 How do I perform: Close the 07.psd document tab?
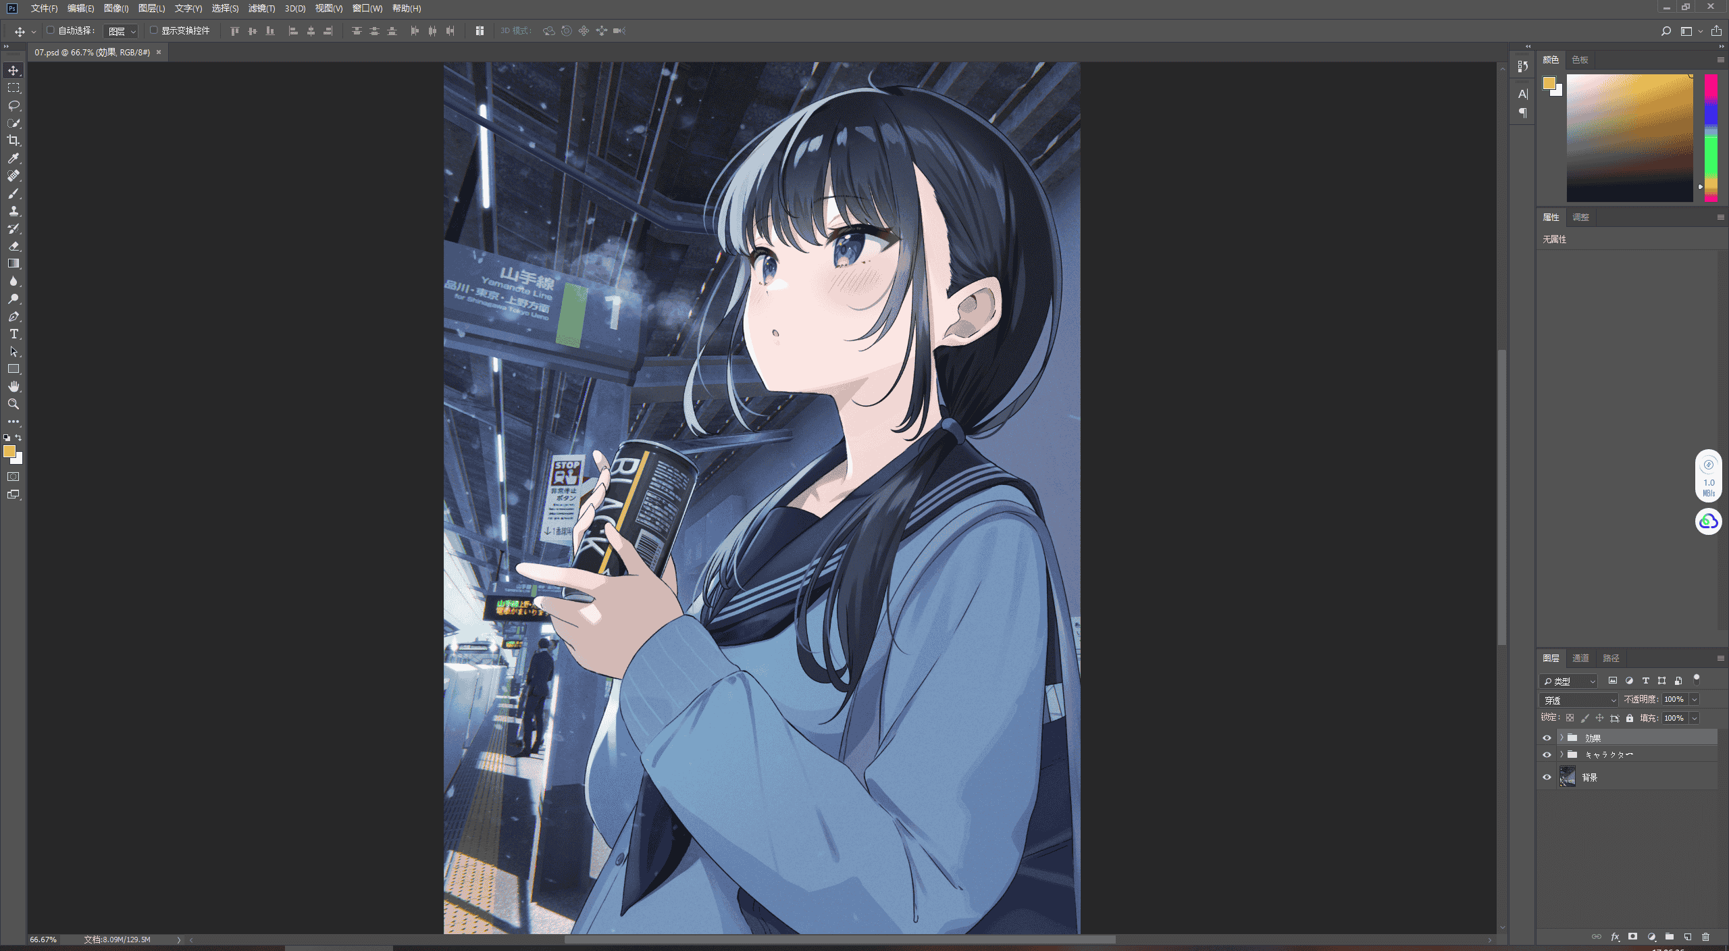click(x=159, y=52)
